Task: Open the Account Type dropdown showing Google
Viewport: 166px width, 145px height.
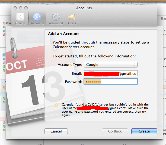Action: 111,65
